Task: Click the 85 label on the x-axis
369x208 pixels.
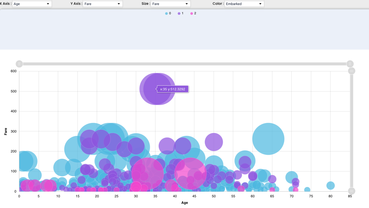Action: pyautogui.click(x=350, y=196)
